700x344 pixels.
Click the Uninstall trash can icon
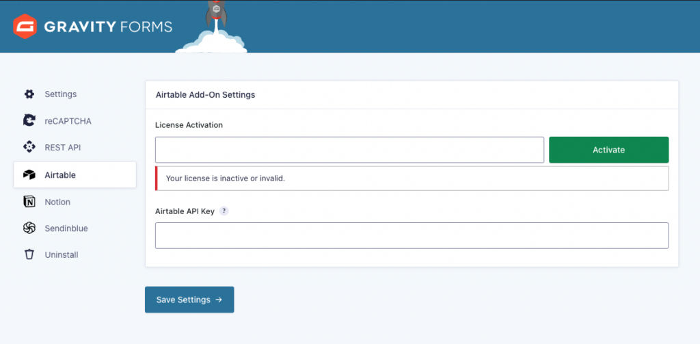29,254
